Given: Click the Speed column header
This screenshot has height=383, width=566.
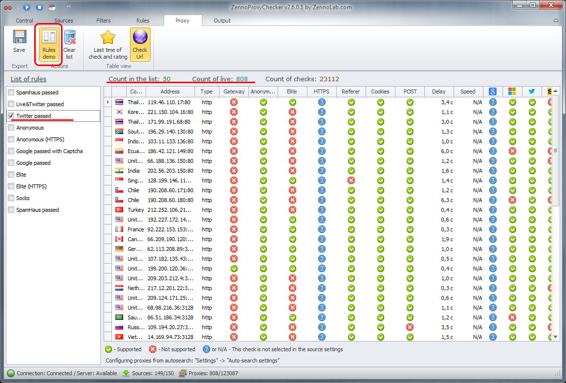Looking at the screenshot, I should click(x=468, y=92).
